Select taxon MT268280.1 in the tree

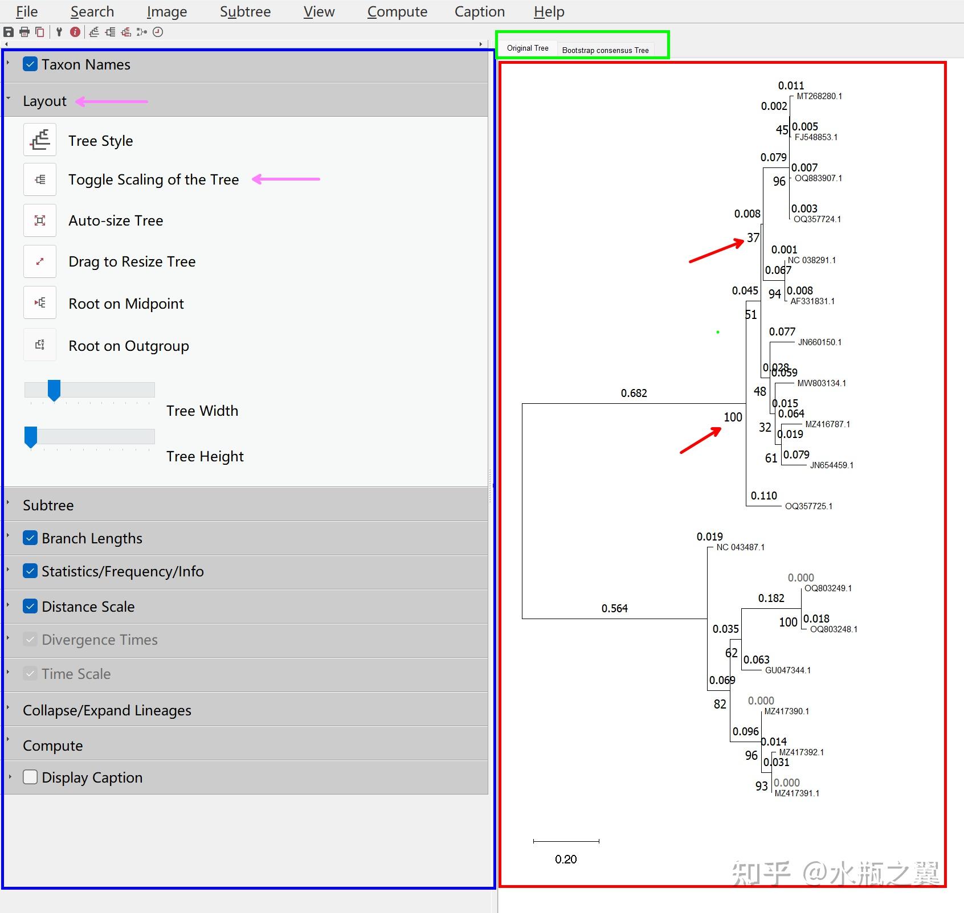click(x=819, y=96)
